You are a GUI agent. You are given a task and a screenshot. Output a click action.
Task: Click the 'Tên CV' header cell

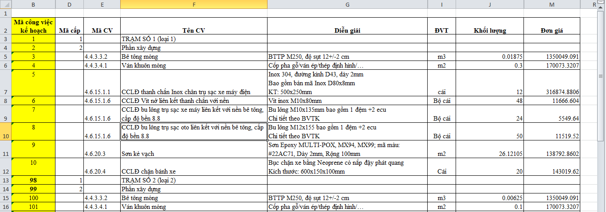click(x=193, y=26)
